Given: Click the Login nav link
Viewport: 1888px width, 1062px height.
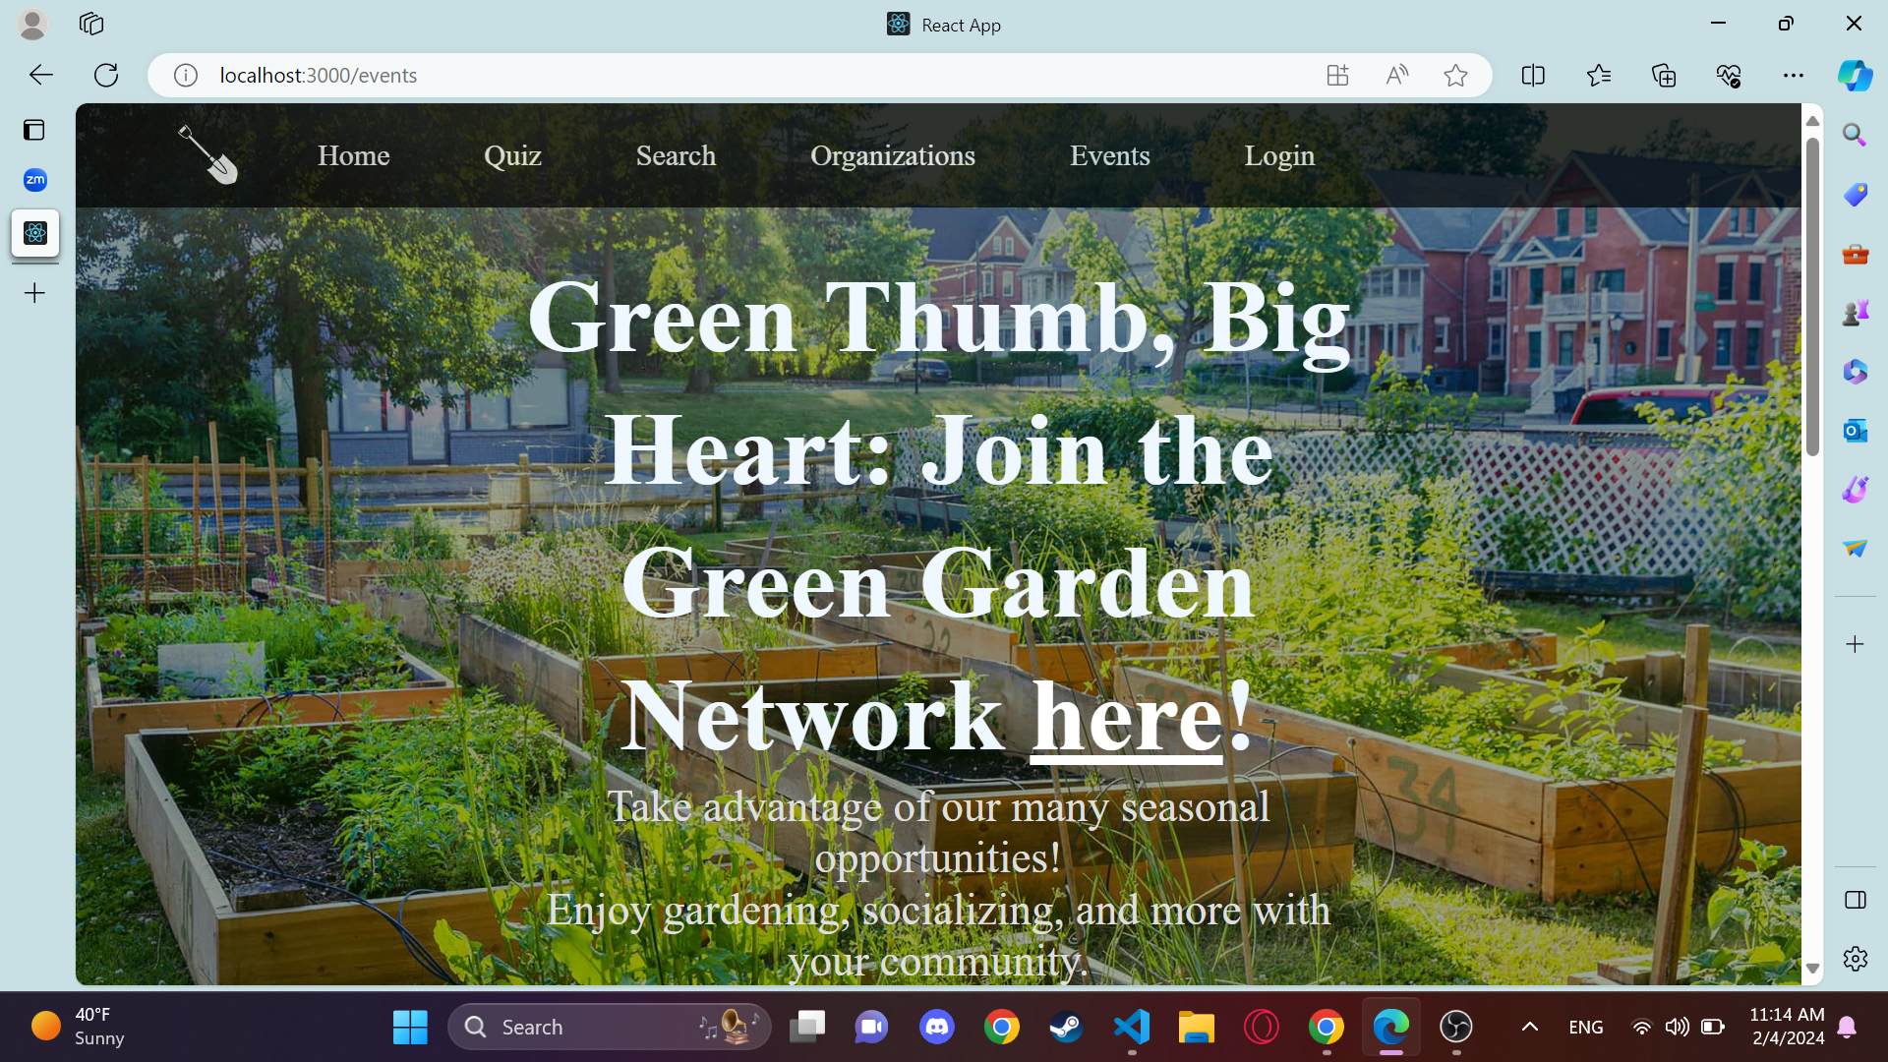Looking at the screenshot, I should [x=1278, y=155].
